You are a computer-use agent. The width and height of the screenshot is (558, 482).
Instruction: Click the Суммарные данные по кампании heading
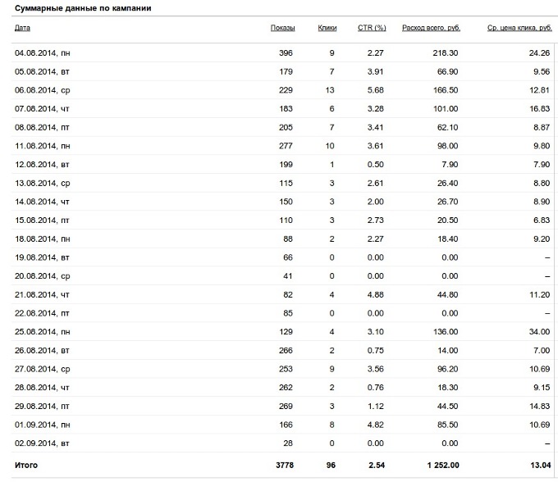coord(83,8)
